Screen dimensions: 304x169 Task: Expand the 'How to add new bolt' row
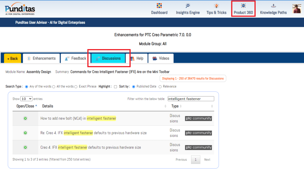point(25,118)
